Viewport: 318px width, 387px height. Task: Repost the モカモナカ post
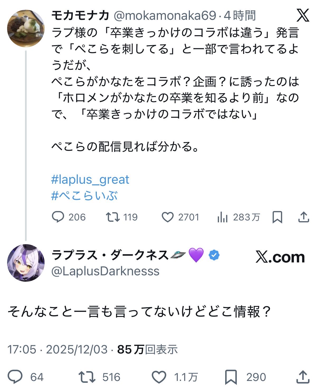[113, 217]
